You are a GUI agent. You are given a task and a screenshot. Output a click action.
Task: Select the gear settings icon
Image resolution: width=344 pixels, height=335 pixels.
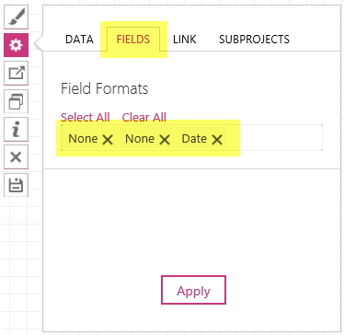[x=16, y=45]
